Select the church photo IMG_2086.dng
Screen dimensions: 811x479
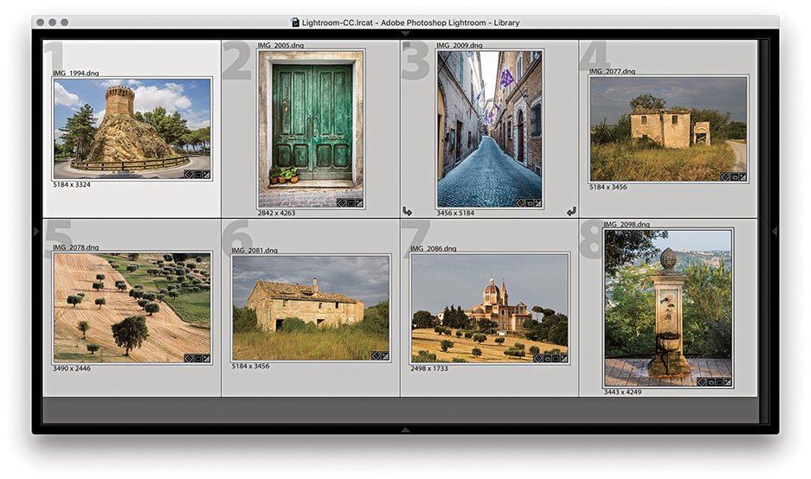click(489, 308)
